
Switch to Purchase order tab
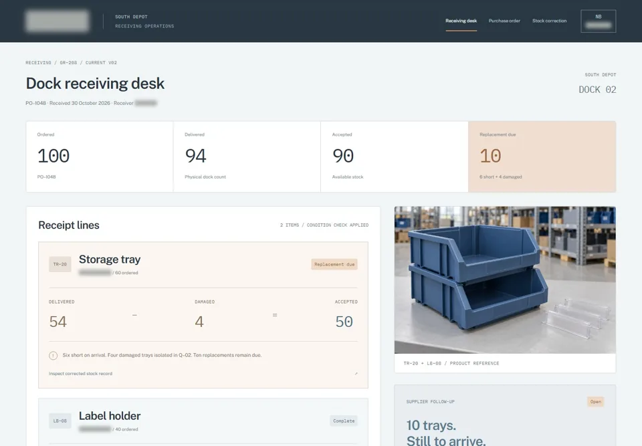tap(504, 21)
